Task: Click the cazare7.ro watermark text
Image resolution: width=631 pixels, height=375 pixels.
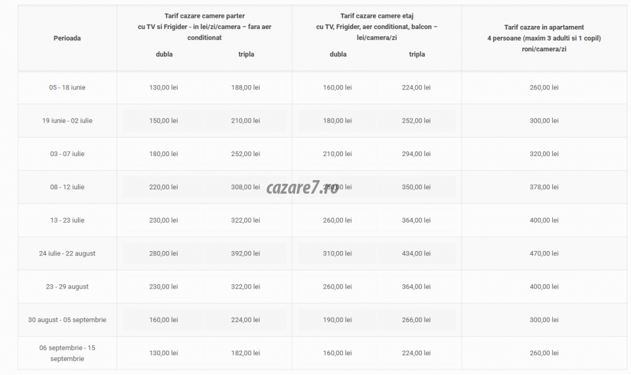Action: (x=303, y=187)
